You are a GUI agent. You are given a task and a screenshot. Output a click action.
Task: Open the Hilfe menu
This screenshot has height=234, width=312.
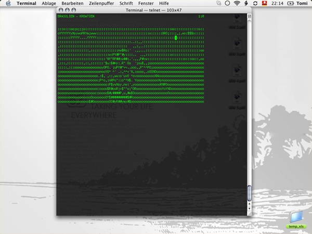pos(164,4)
